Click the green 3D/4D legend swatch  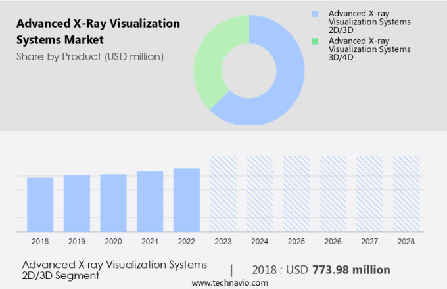pyautogui.click(x=316, y=41)
